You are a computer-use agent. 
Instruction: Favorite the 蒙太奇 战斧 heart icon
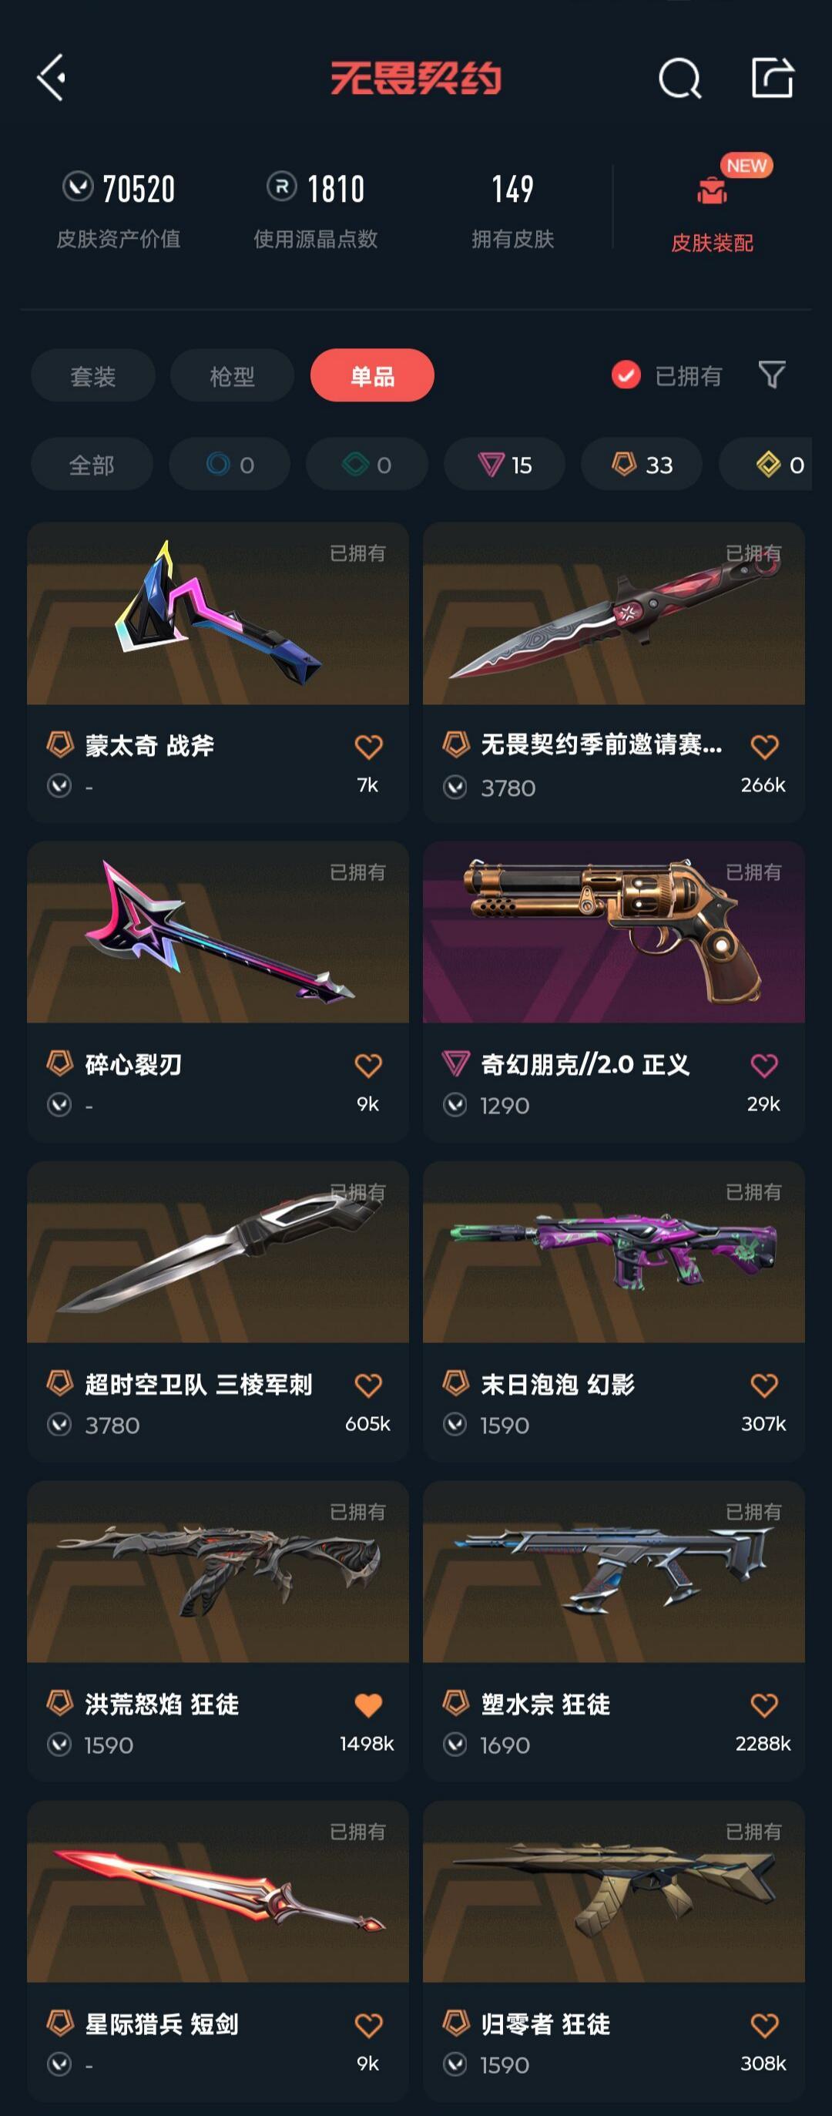pos(368,747)
